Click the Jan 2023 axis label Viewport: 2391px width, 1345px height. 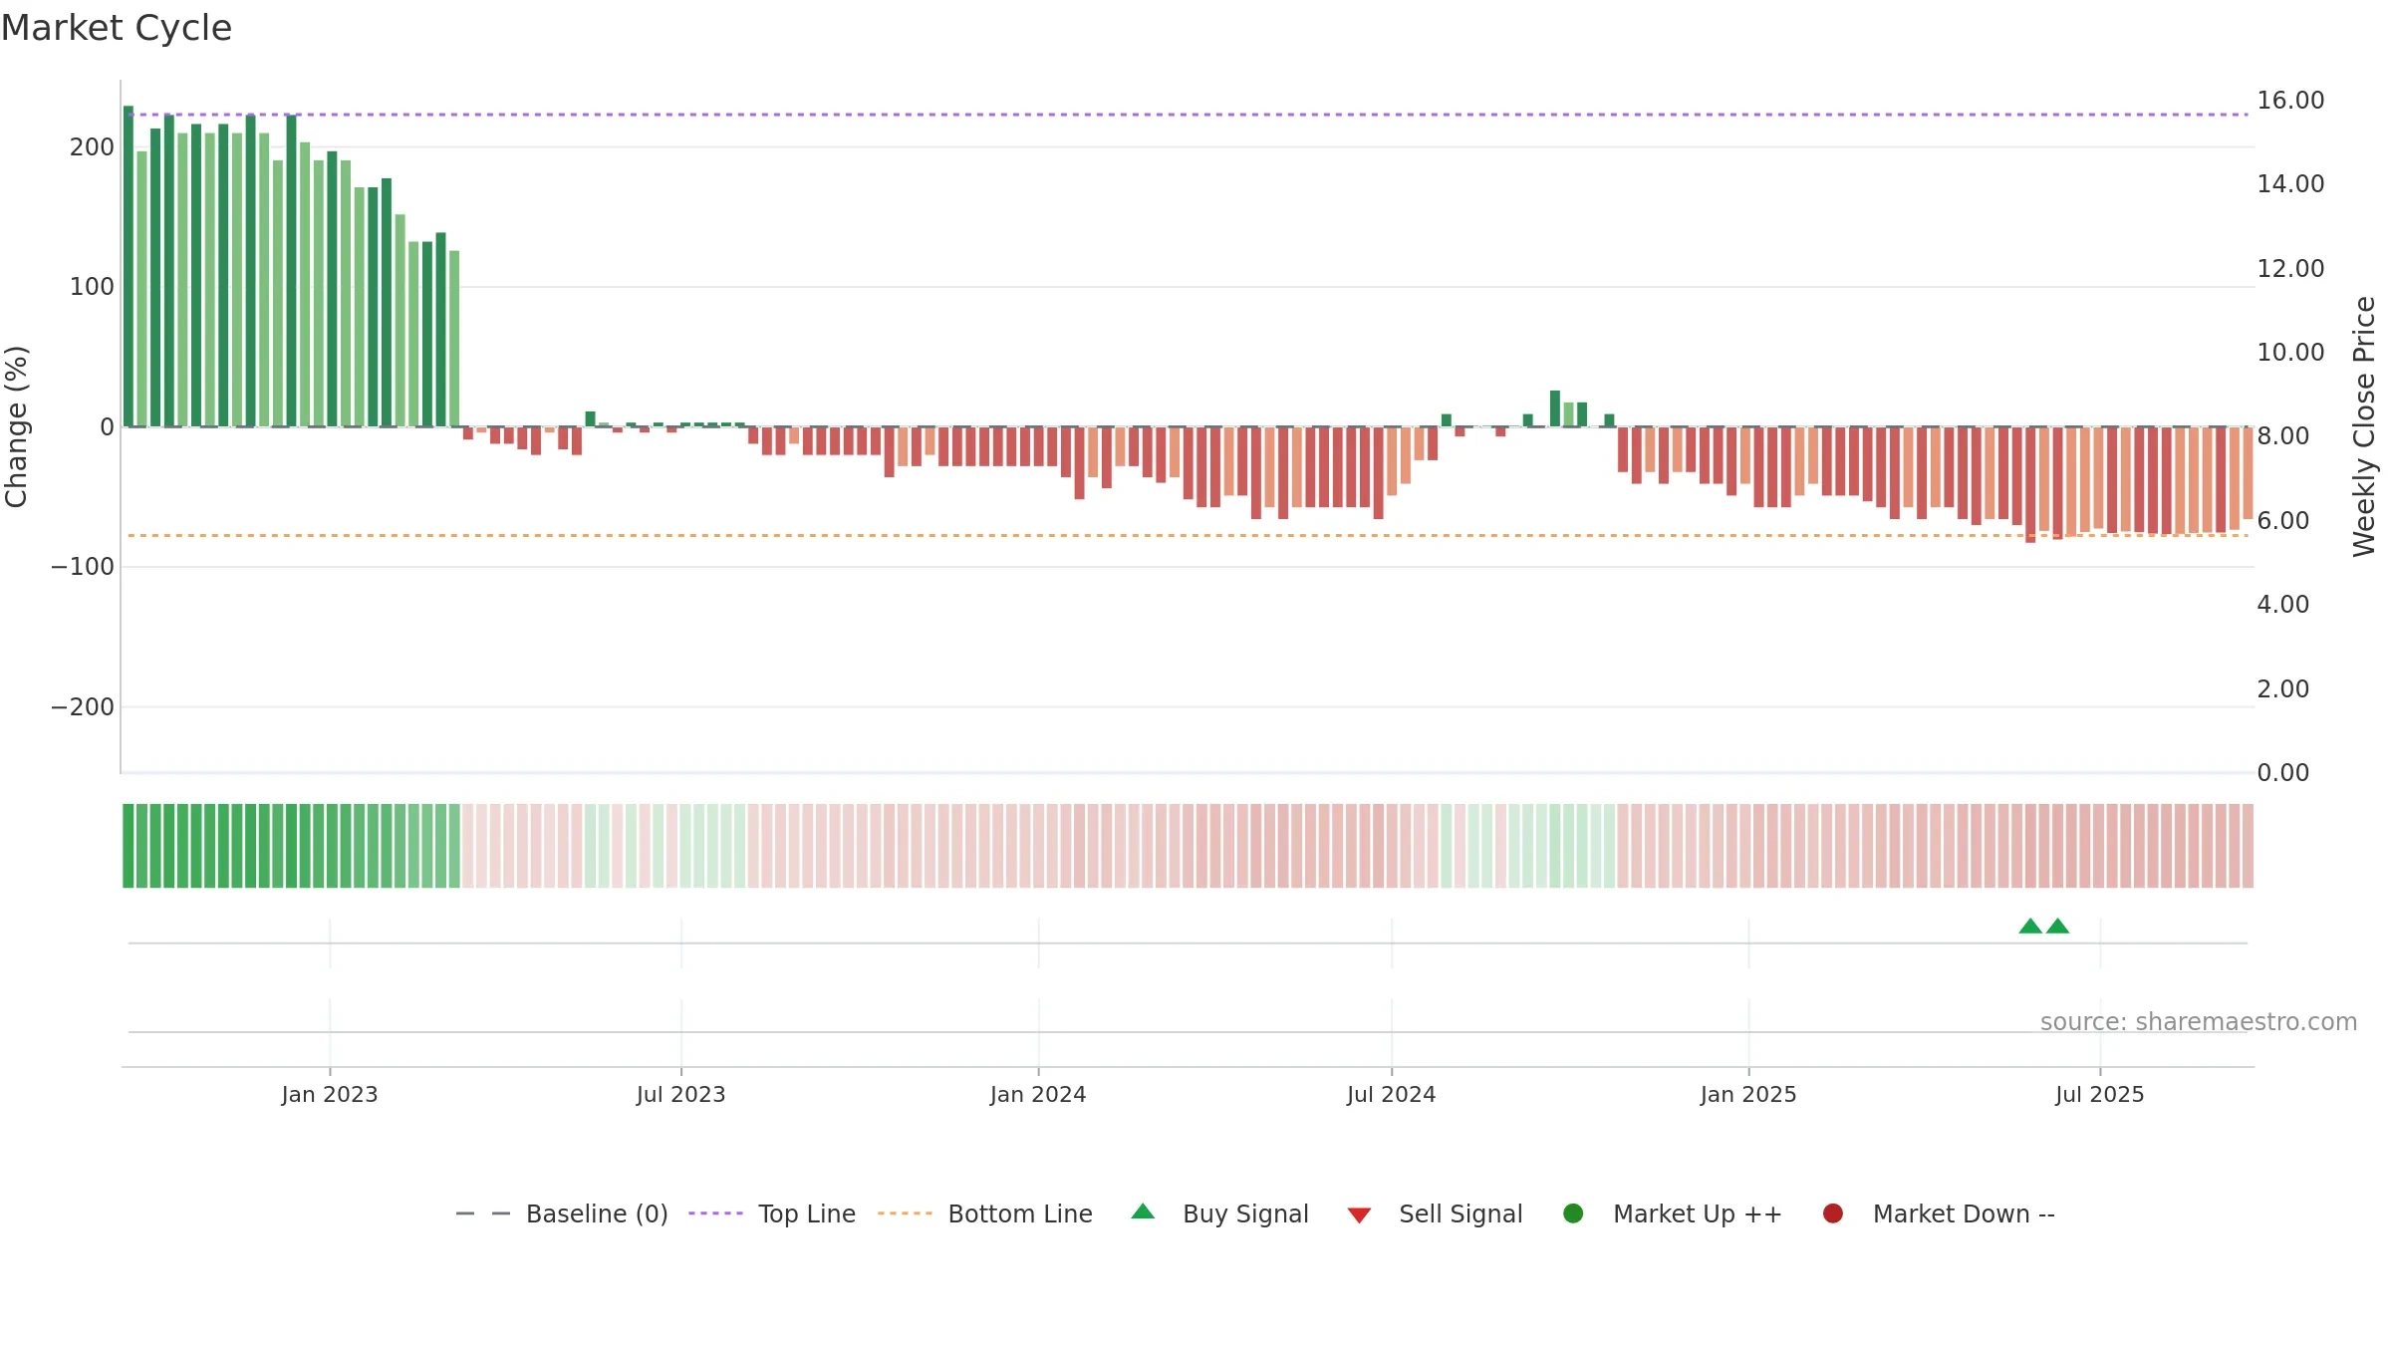pyautogui.click(x=330, y=1095)
